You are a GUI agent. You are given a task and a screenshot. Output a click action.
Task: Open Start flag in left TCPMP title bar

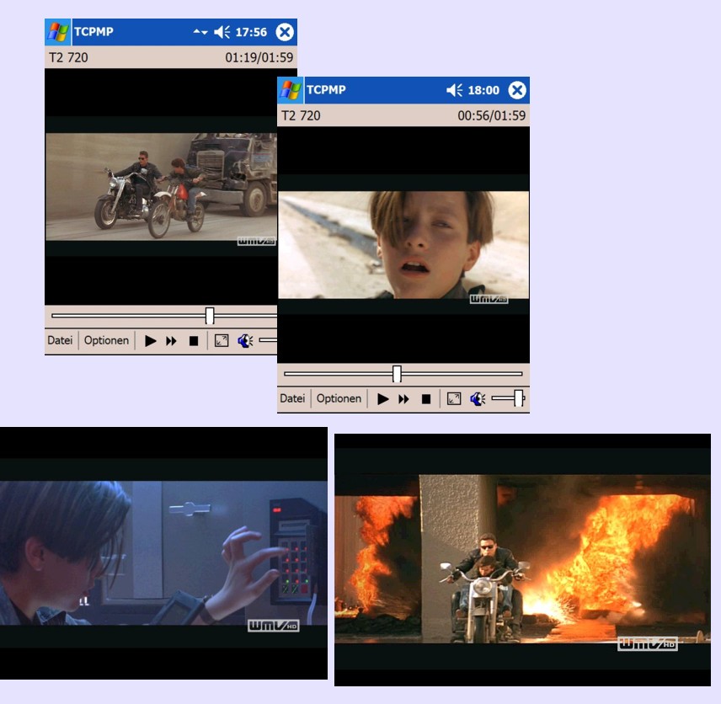click(x=58, y=32)
